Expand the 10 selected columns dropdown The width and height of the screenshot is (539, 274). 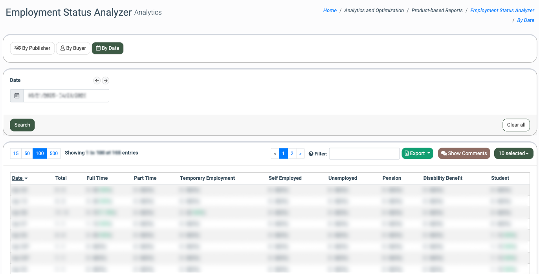click(x=513, y=153)
